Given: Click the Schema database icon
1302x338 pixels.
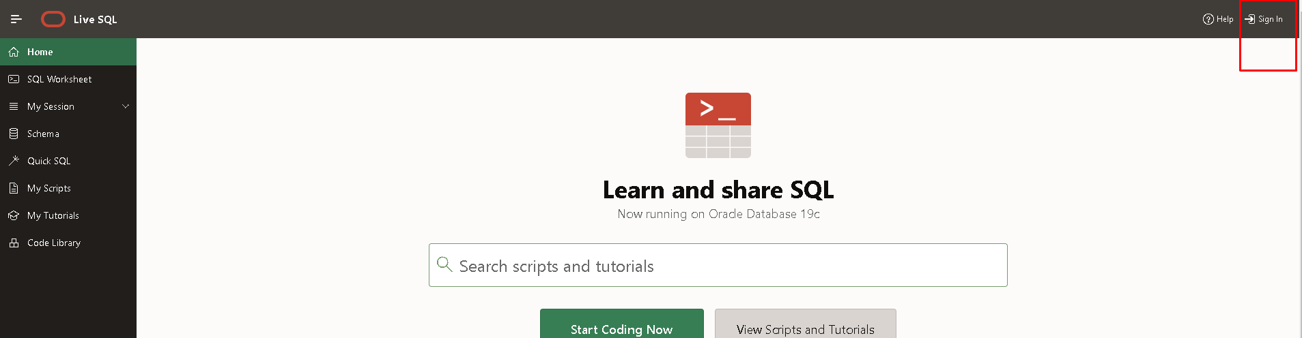Looking at the screenshot, I should 14,134.
